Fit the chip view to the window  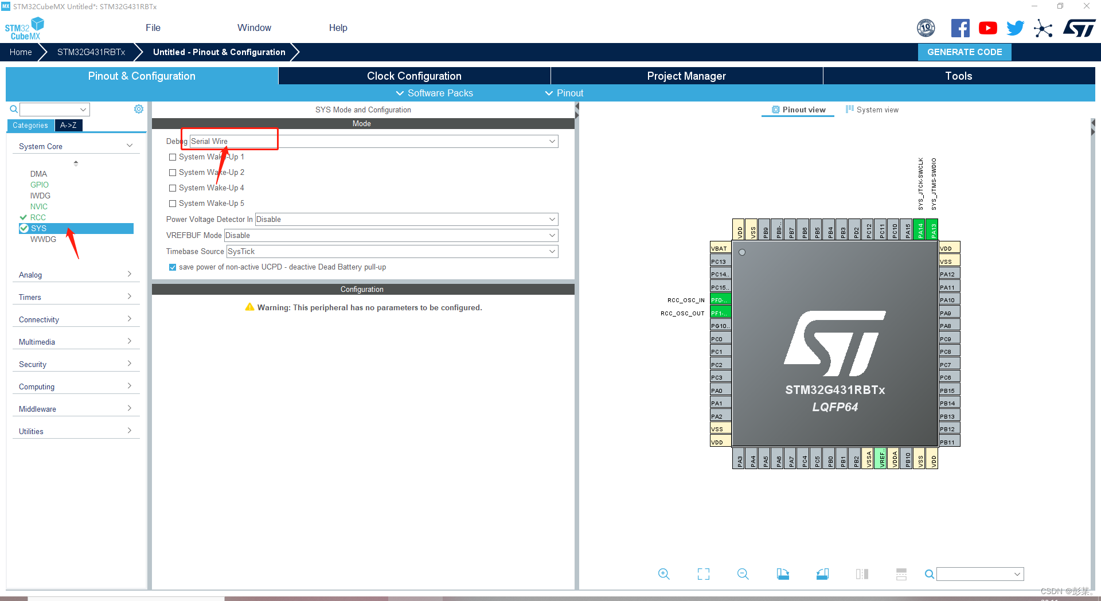(x=704, y=574)
